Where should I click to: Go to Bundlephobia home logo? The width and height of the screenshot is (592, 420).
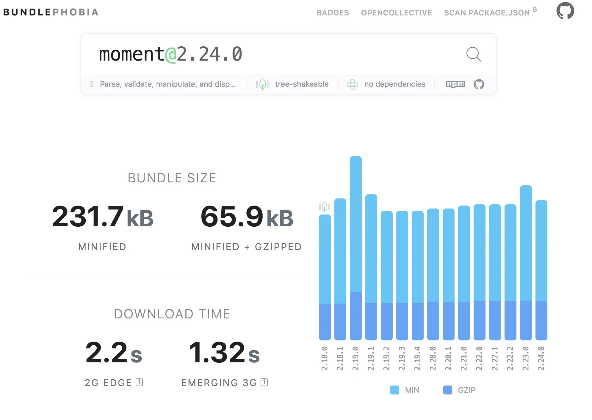click(51, 12)
